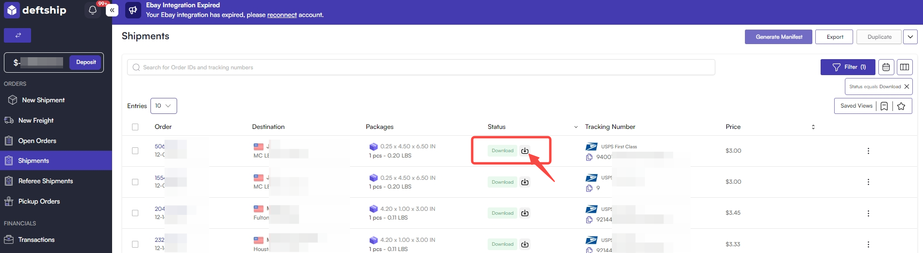The width and height of the screenshot is (923, 253).
Task: Select the checkbox for the $3.33 shipment
Action: coord(135,244)
